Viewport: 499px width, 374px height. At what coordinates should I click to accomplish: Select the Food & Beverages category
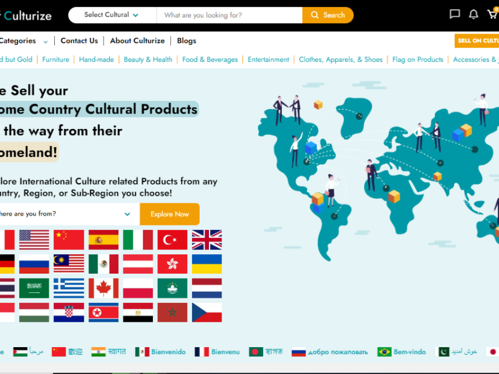point(211,59)
